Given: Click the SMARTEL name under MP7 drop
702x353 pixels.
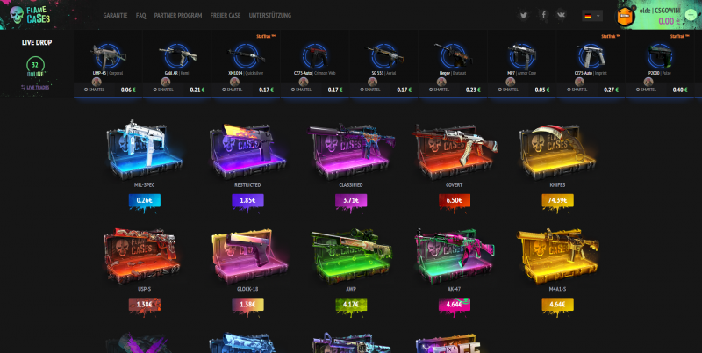Looking at the screenshot, I should coord(511,90).
